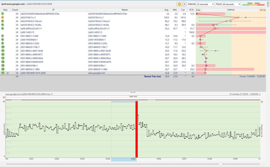Select hop 1 green circle icon
Viewport: 270px width, 167px height.
coord(2,14)
